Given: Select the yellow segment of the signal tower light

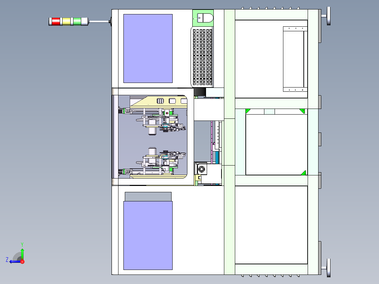Looking at the screenshot, I should tap(66, 21).
